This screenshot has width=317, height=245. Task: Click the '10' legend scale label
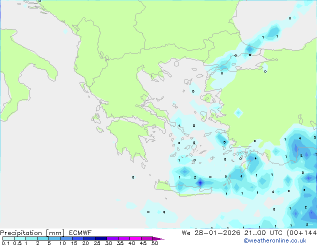point(62,243)
